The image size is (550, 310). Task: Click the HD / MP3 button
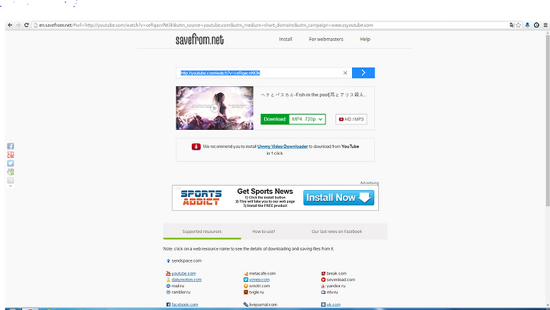pyautogui.click(x=351, y=119)
